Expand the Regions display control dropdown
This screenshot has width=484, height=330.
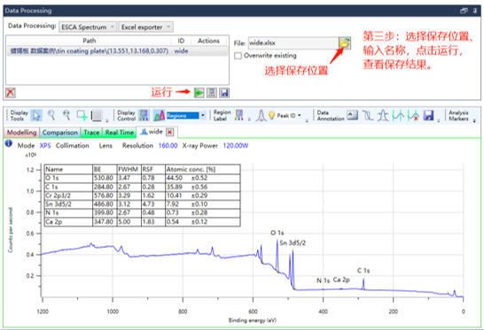click(x=203, y=115)
